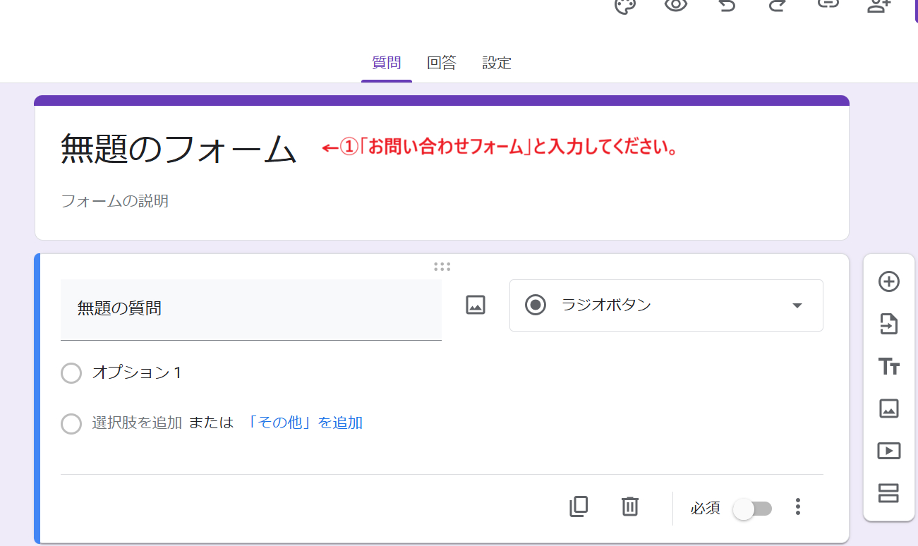Copy the responder link icon

pos(827,4)
